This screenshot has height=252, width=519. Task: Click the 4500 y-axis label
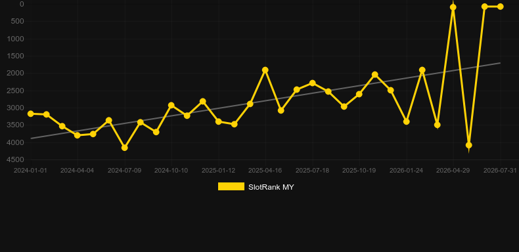tap(16, 159)
